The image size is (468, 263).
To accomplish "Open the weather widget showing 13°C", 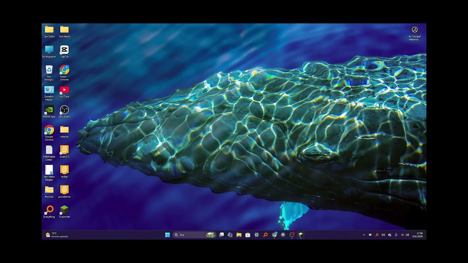I will [57, 235].
